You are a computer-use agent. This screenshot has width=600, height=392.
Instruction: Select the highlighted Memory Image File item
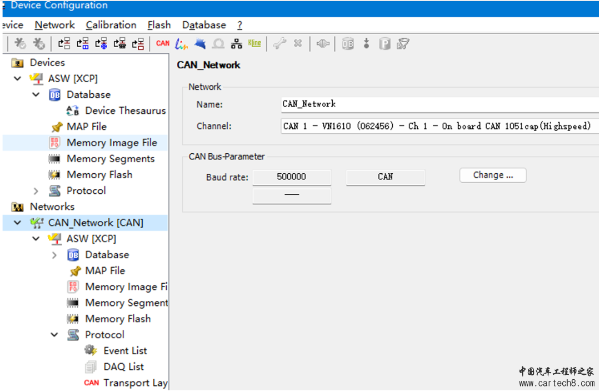(x=112, y=143)
